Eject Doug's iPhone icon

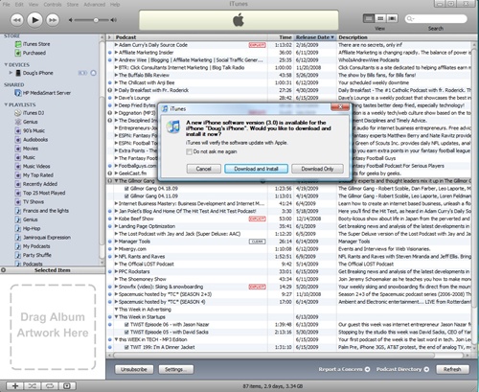(x=93, y=73)
